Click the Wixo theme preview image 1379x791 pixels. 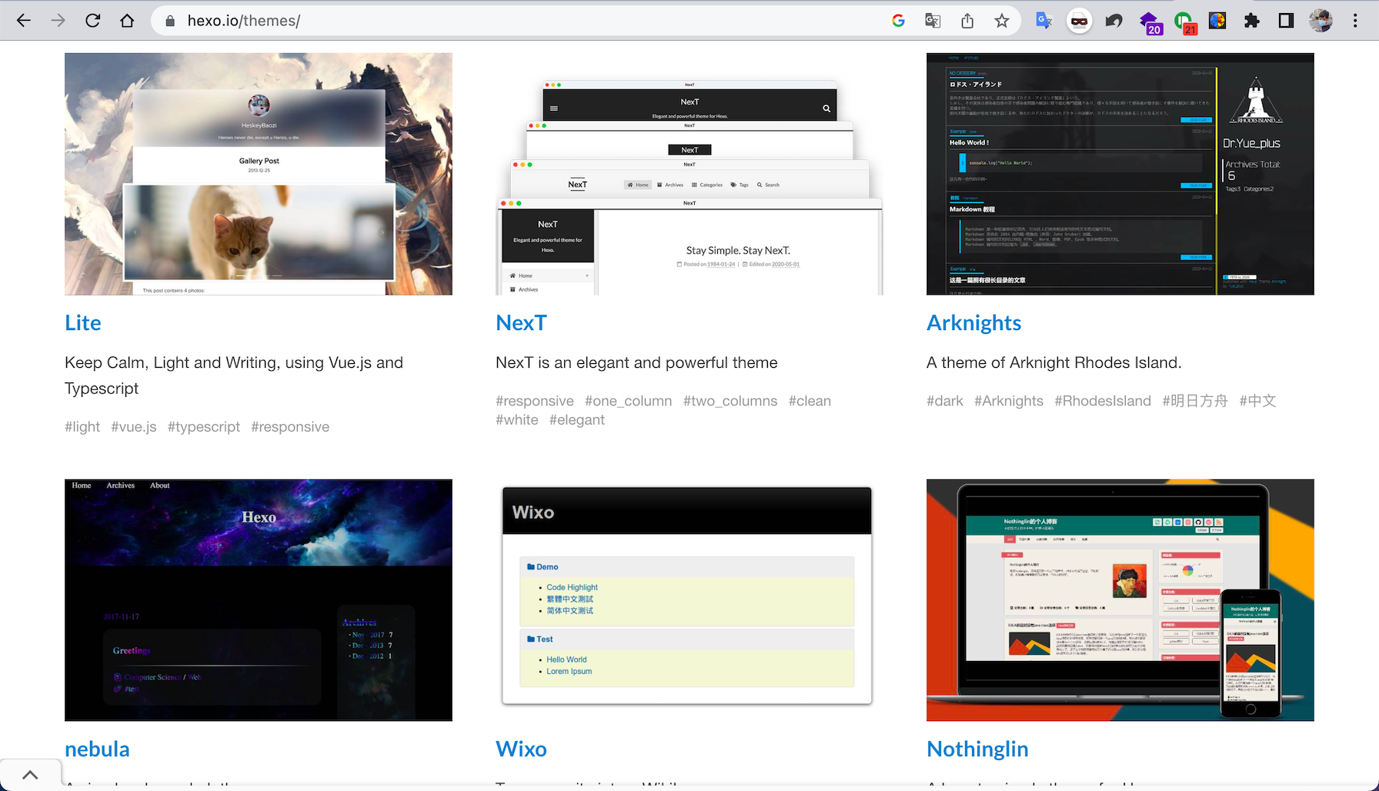coord(689,600)
